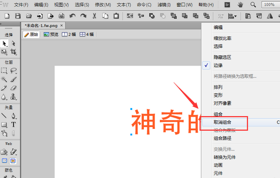The width and height of the screenshot is (280, 178).
Task: Close the 未命名-1.fw.png document tab
Action: tap(61, 26)
